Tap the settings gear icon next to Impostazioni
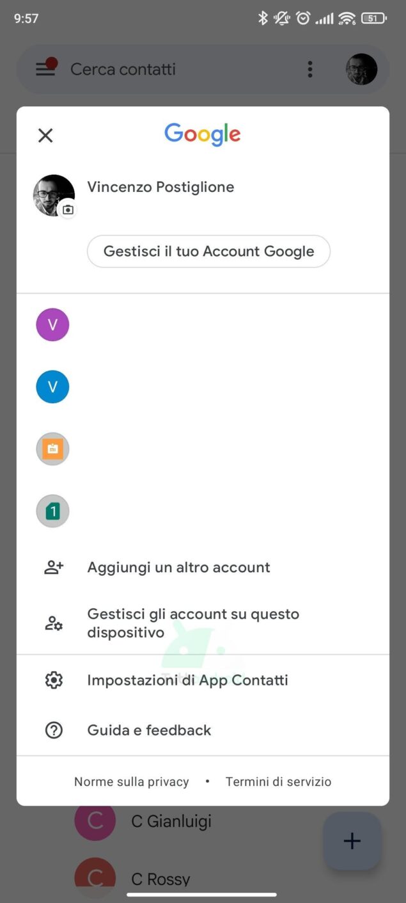The height and width of the screenshot is (903, 406). pos(54,680)
